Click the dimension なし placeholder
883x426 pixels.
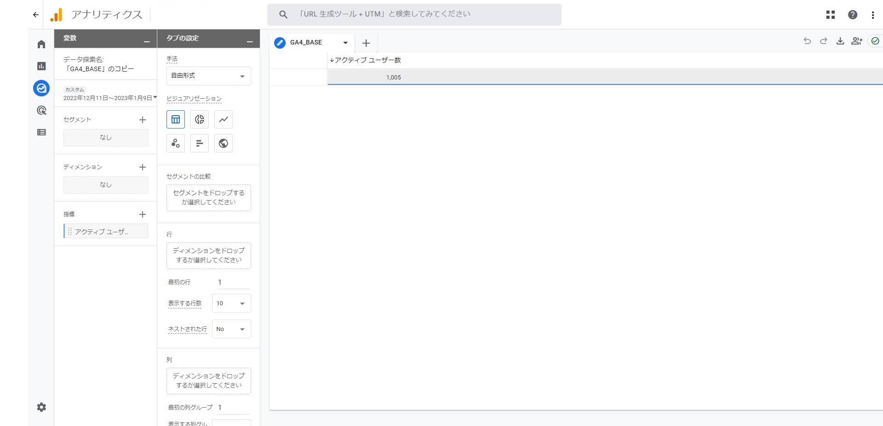point(106,185)
